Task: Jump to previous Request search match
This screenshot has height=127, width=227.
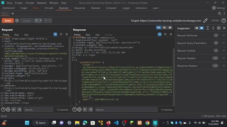Action: pos(14,110)
